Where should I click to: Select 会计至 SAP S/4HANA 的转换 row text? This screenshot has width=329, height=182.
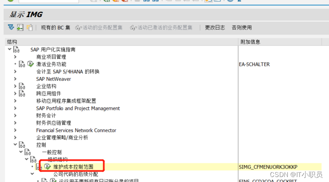pos(68,72)
